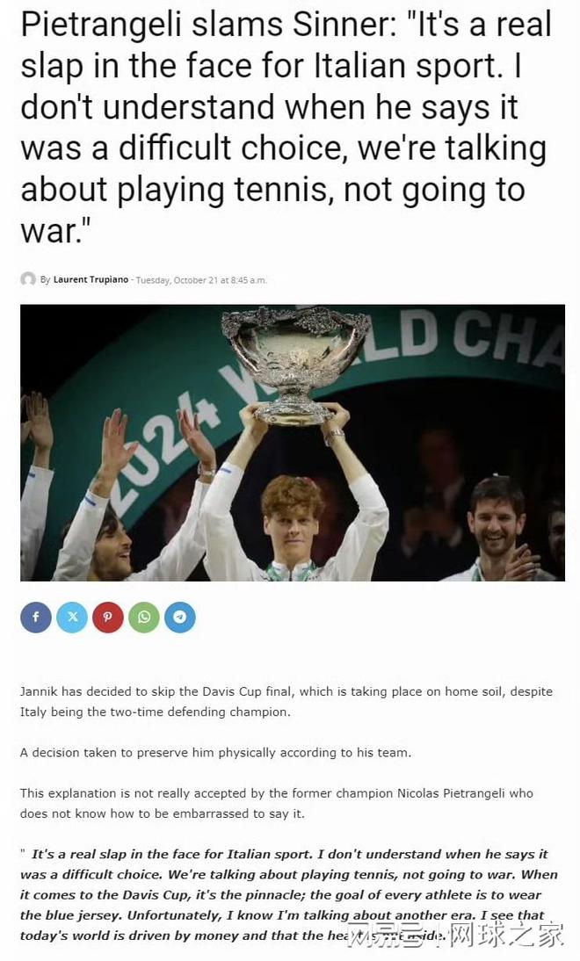
Task: Click the sentence about preserving him physically
Action: pos(215,753)
